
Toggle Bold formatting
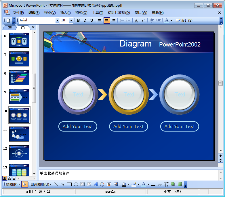pyautogui.click(x=78, y=20)
